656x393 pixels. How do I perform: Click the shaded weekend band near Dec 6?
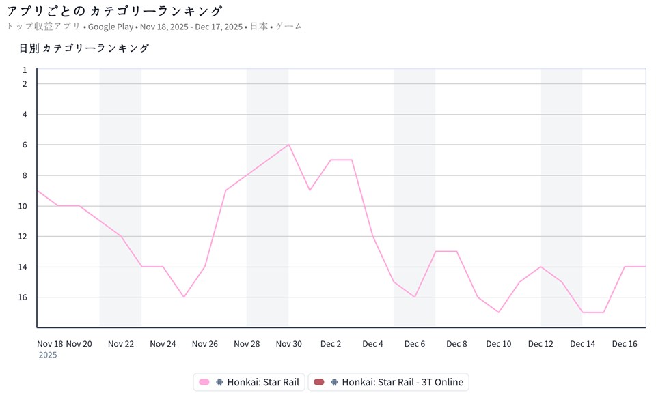point(414,198)
